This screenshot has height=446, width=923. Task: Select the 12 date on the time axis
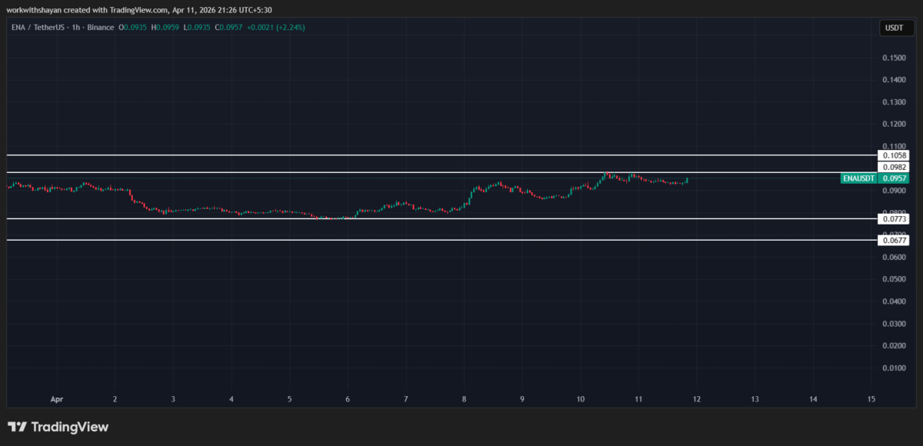point(696,399)
